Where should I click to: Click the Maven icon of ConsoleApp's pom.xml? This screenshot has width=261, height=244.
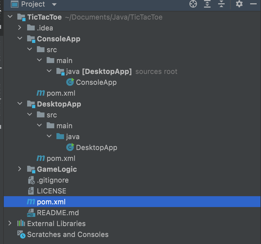click(41, 93)
